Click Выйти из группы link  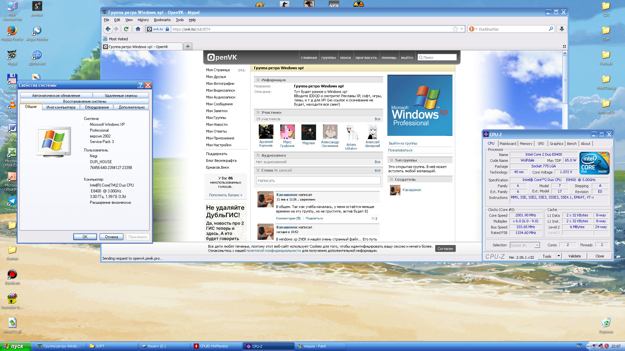[403, 143]
